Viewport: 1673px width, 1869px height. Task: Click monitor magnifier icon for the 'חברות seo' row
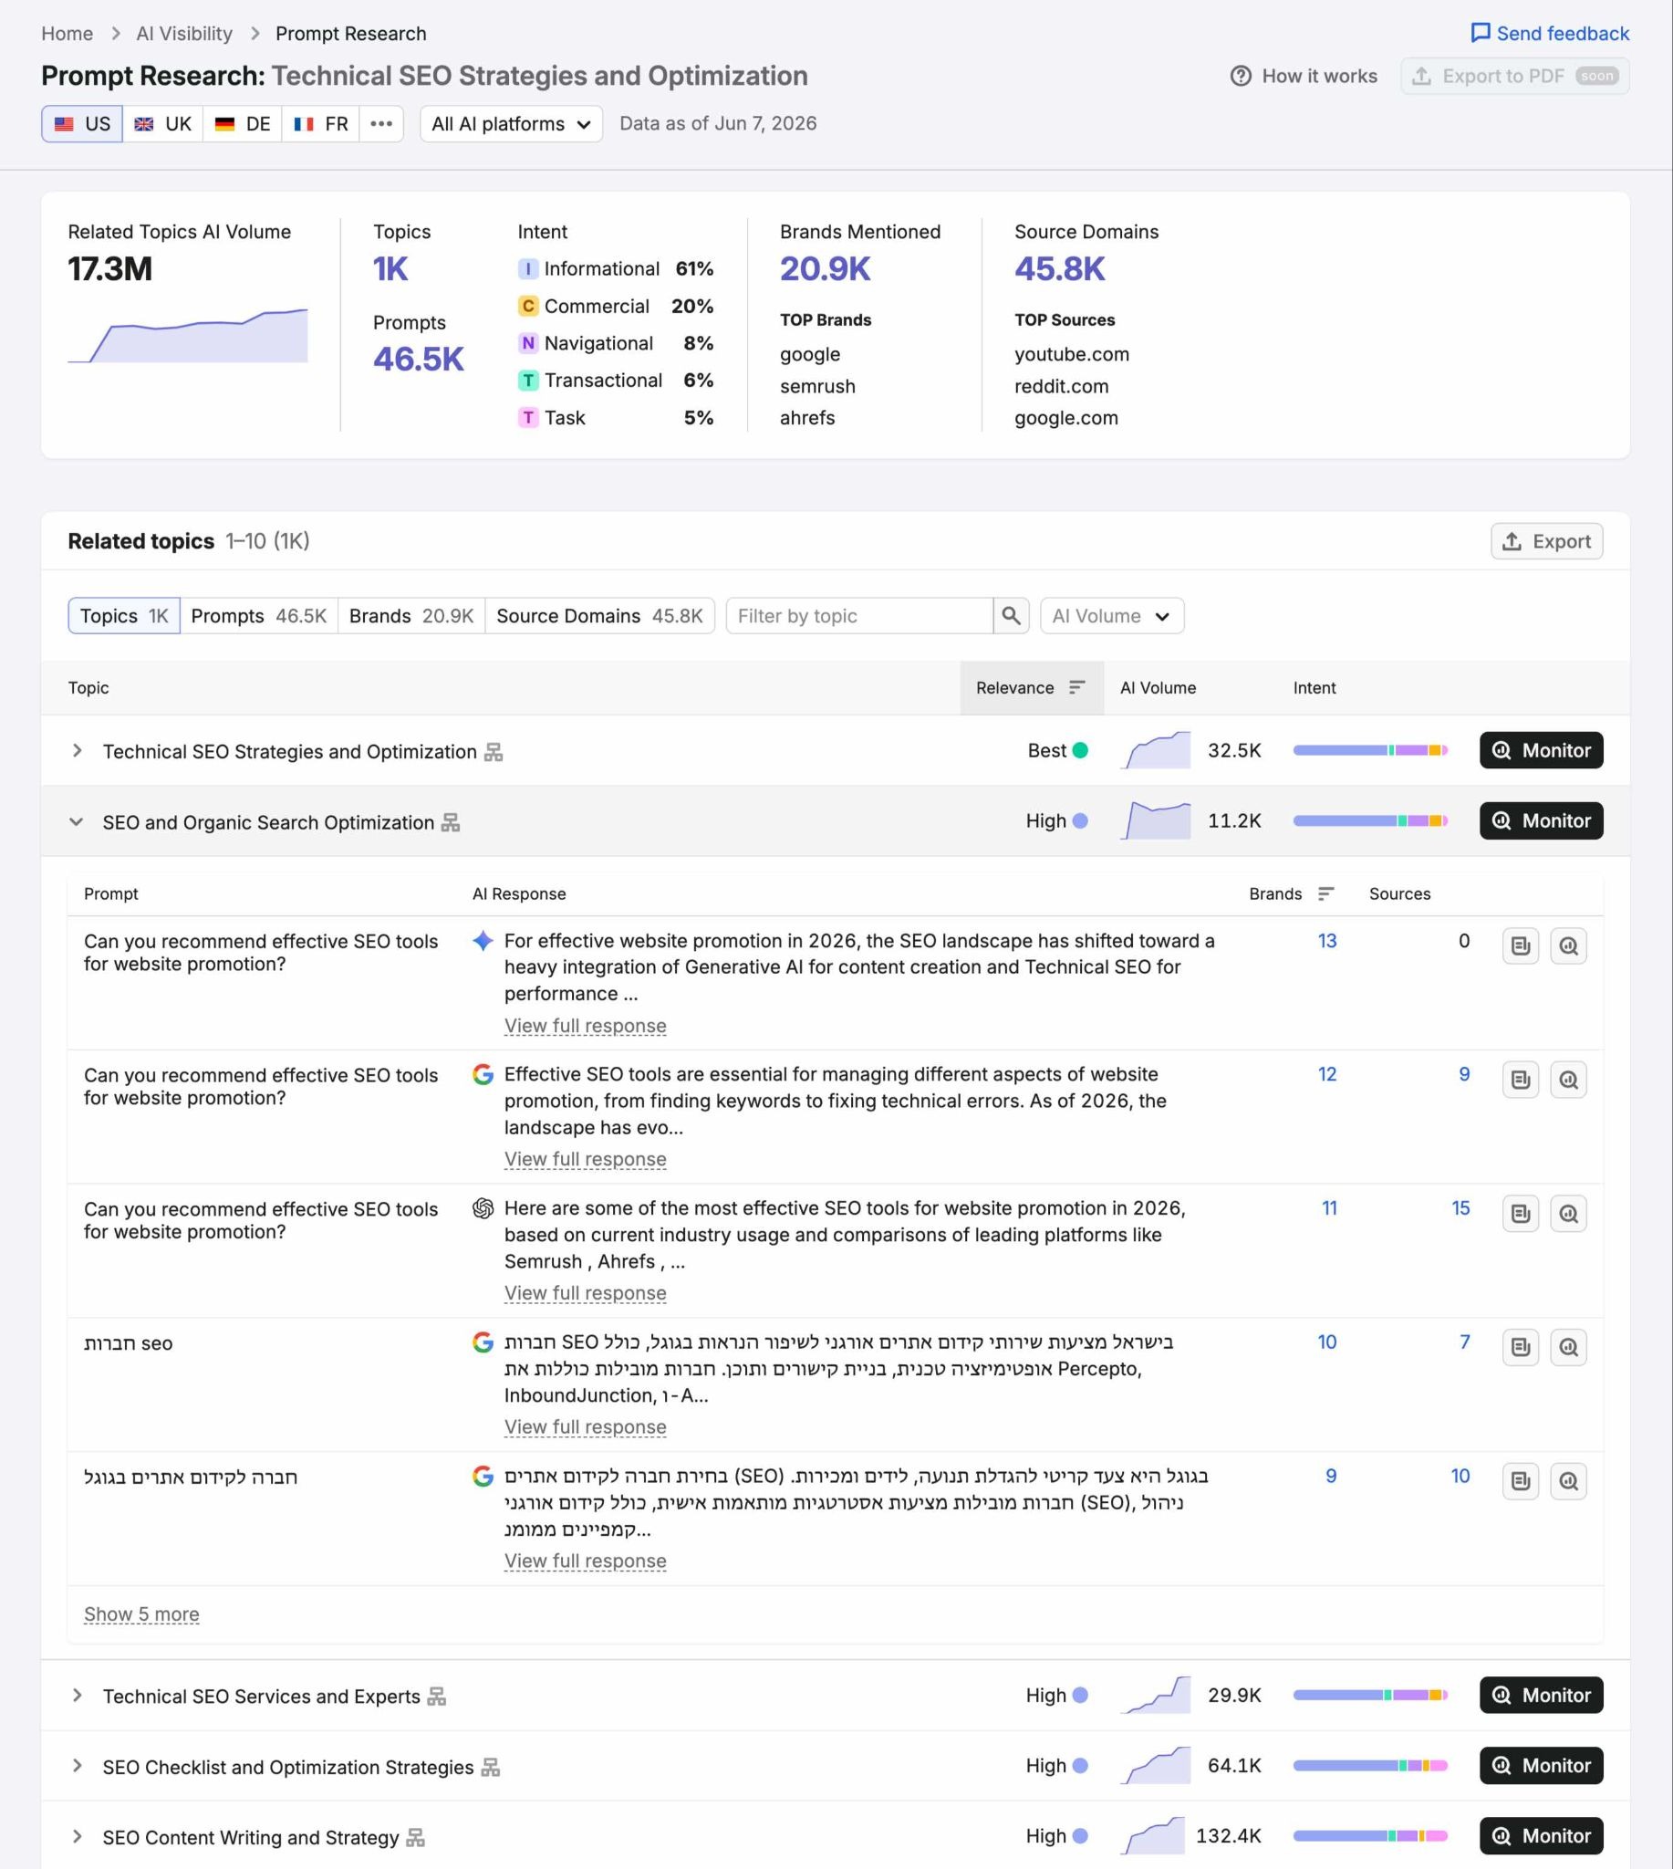point(1568,1347)
